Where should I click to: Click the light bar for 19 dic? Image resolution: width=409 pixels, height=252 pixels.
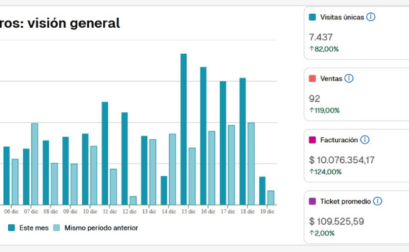point(271,198)
